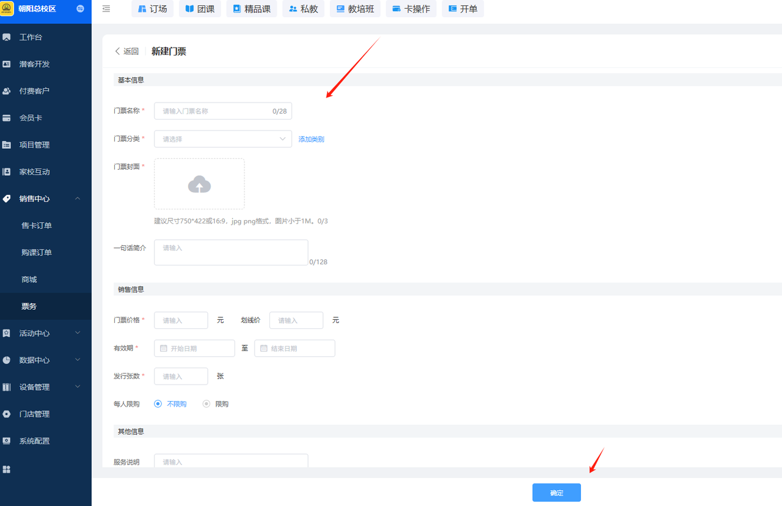This screenshot has width=782, height=506.
Task: Click the calendar icon in 结束日期 field
Action: 264,349
